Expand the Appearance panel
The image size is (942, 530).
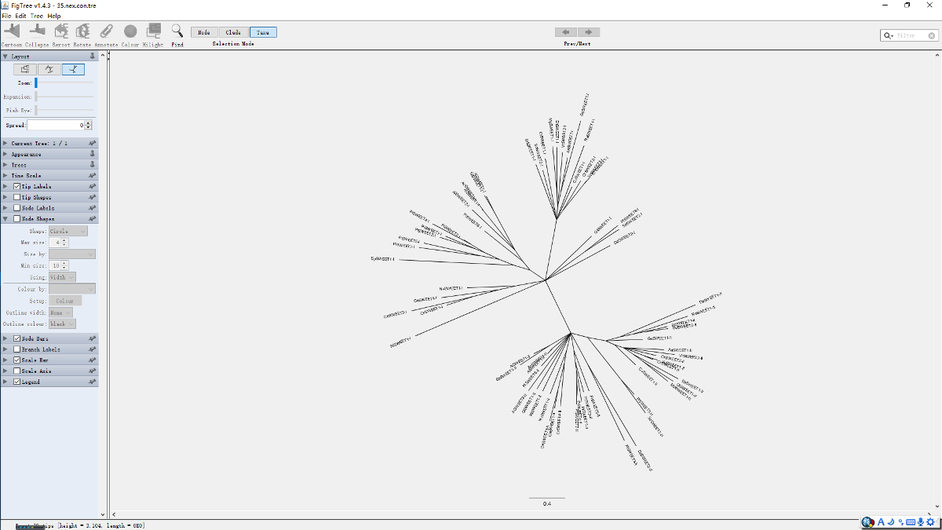click(6, 154)
